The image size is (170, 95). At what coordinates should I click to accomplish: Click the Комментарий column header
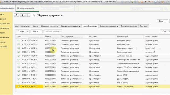point(129,36)
